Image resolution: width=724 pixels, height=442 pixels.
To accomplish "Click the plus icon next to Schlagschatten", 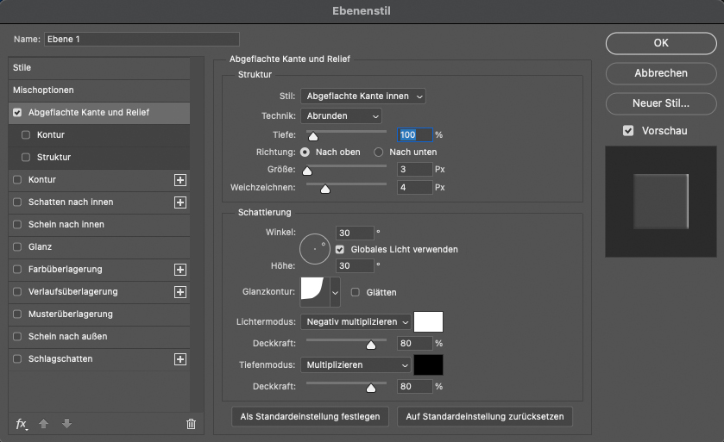I will pos(180,359).
